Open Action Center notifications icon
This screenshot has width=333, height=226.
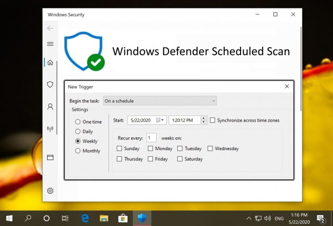pos(321,219)
